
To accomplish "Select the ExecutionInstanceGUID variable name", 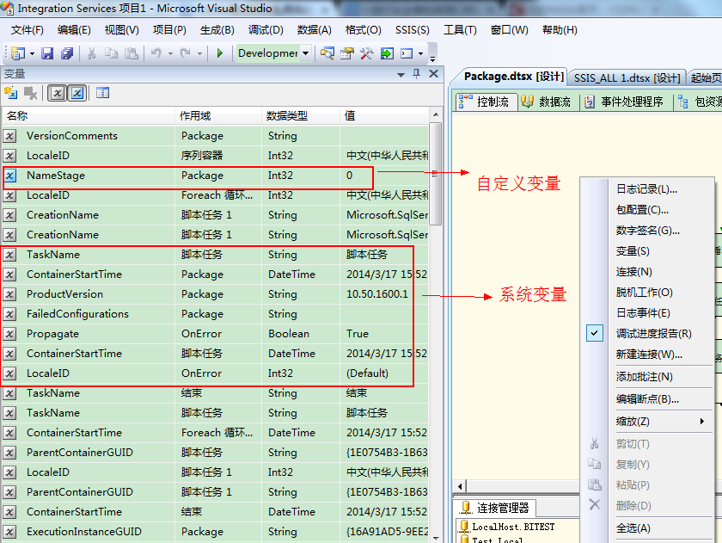I will pyautogui.click(x=84, y=532).
